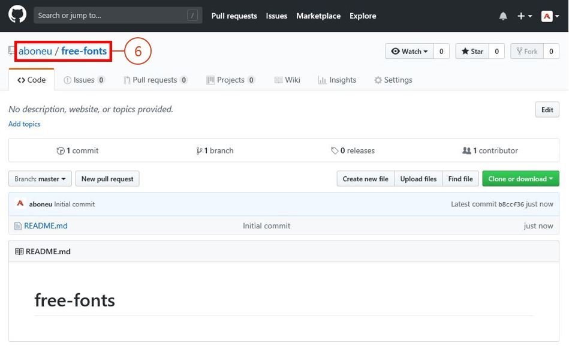View the 1 contributor page
Viewport: 569px width, 349px height.
(x=490, y=151)
